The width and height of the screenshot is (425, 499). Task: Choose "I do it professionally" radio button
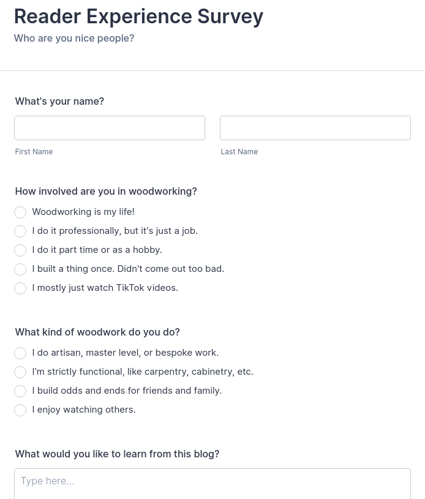[20, 231]
